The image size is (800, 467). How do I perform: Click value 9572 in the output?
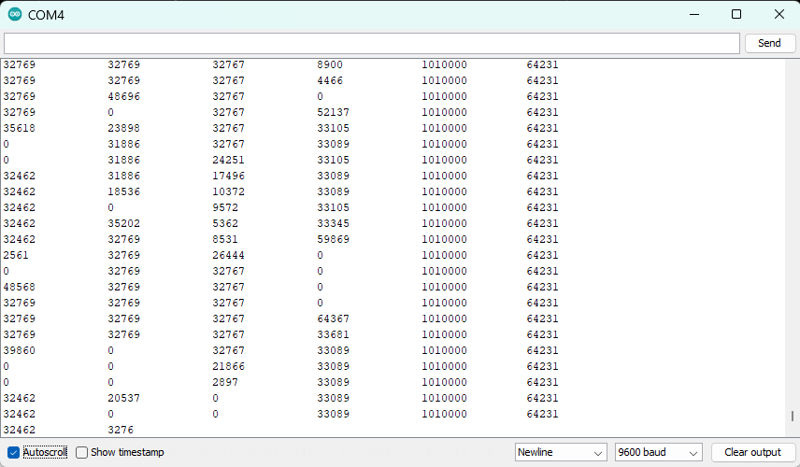click(x=225, y=207)
